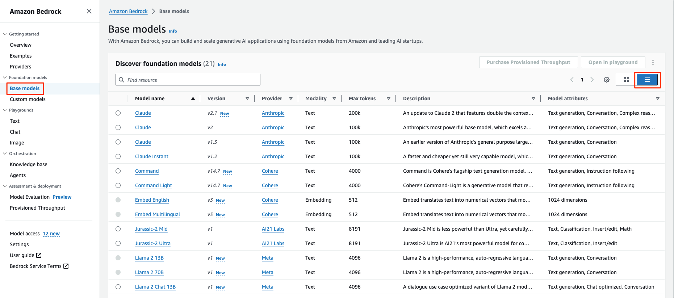Open Model access in the sidebar
This screenshot has height=298, width=674.
coord(25,234)
